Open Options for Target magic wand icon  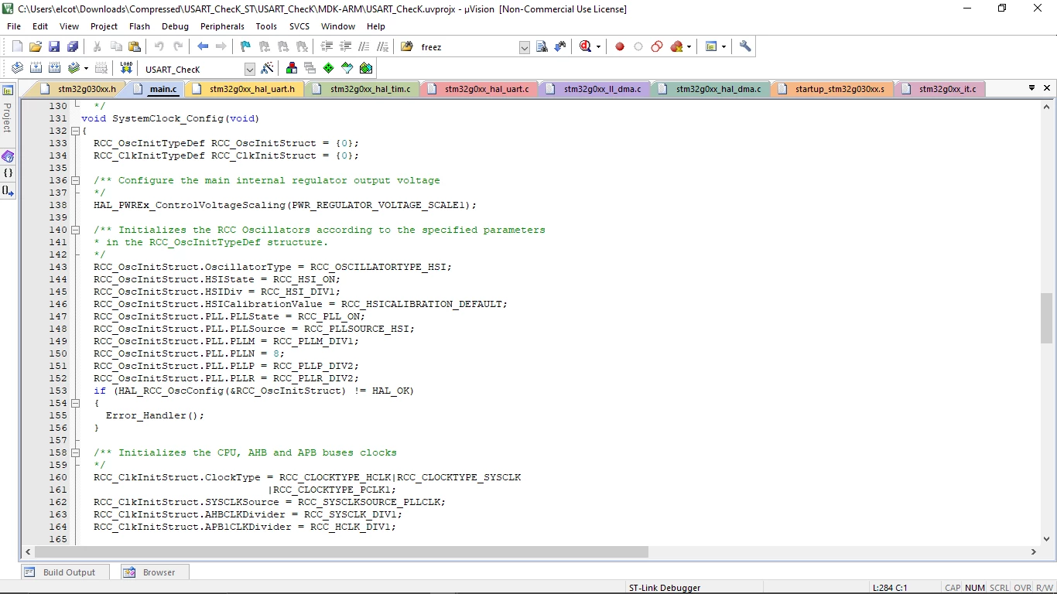[x=267, y=68]
